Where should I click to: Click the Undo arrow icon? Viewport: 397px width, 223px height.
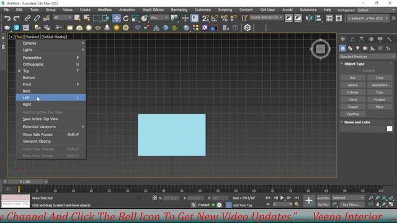[7, 18]
